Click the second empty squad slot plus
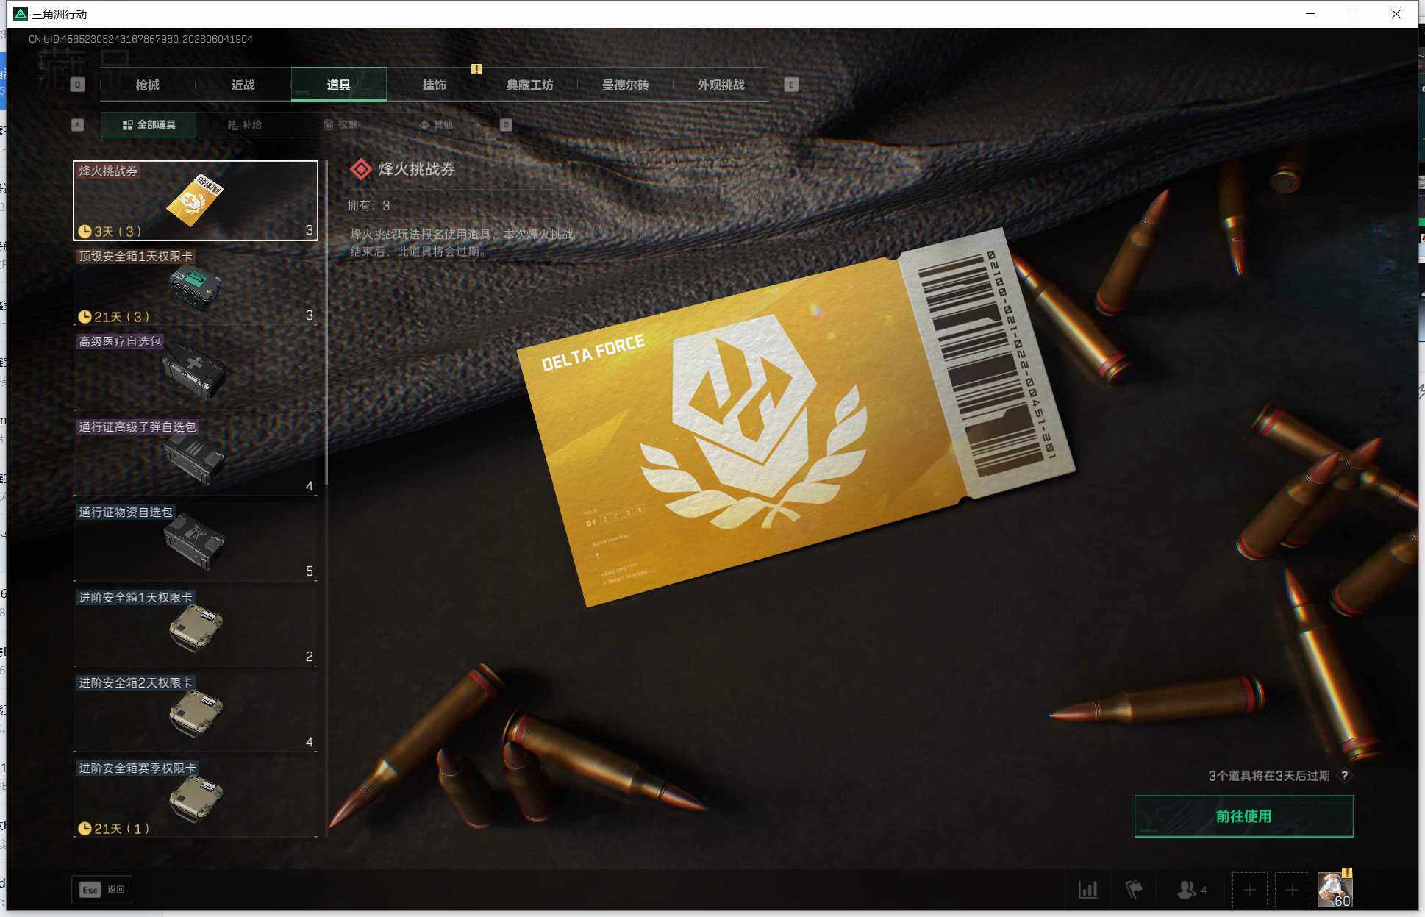Screen dimensions: 1425x917 [x=1292, y=890]
